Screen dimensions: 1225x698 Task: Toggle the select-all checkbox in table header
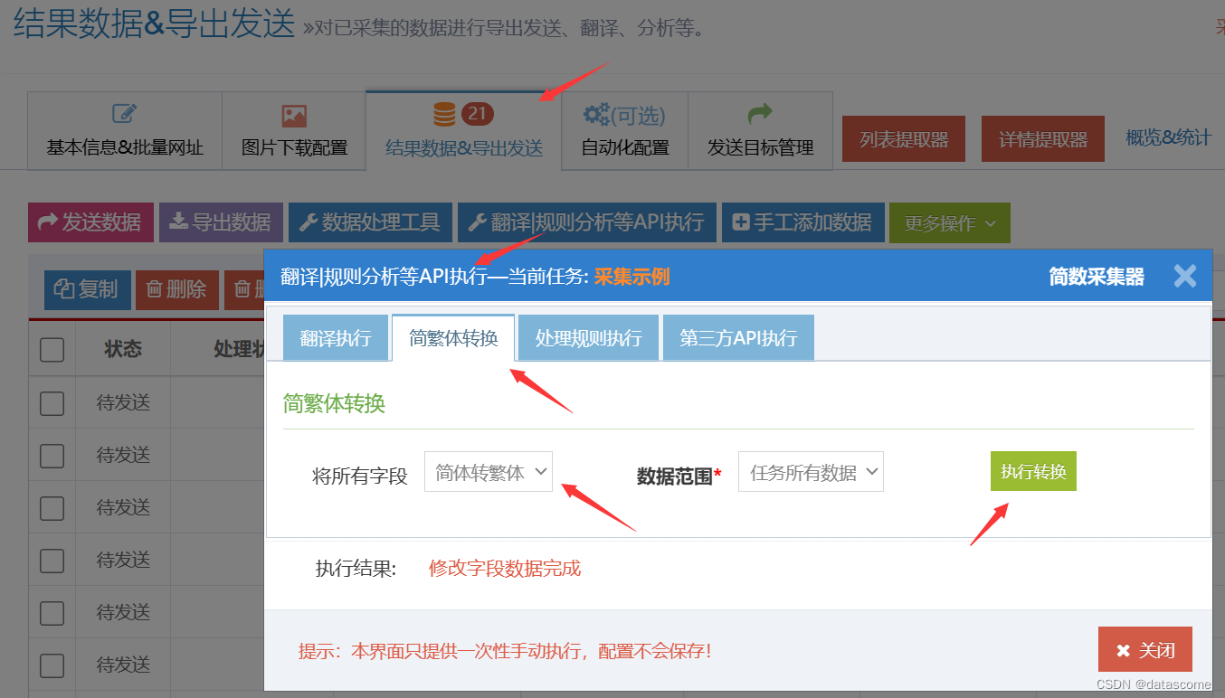tap(52, 350)
